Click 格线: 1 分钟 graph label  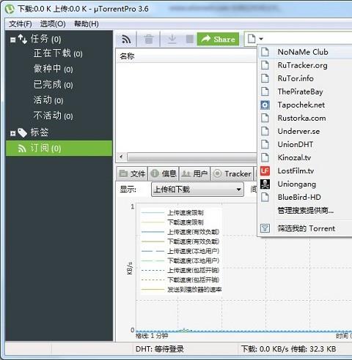click(x=152, y=336)
